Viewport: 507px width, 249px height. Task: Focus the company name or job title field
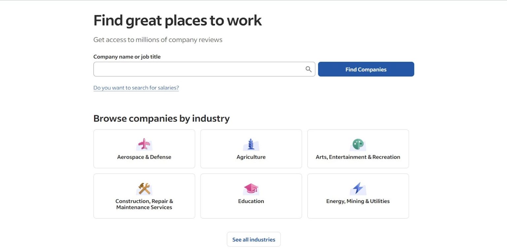(x=198, y=69)
